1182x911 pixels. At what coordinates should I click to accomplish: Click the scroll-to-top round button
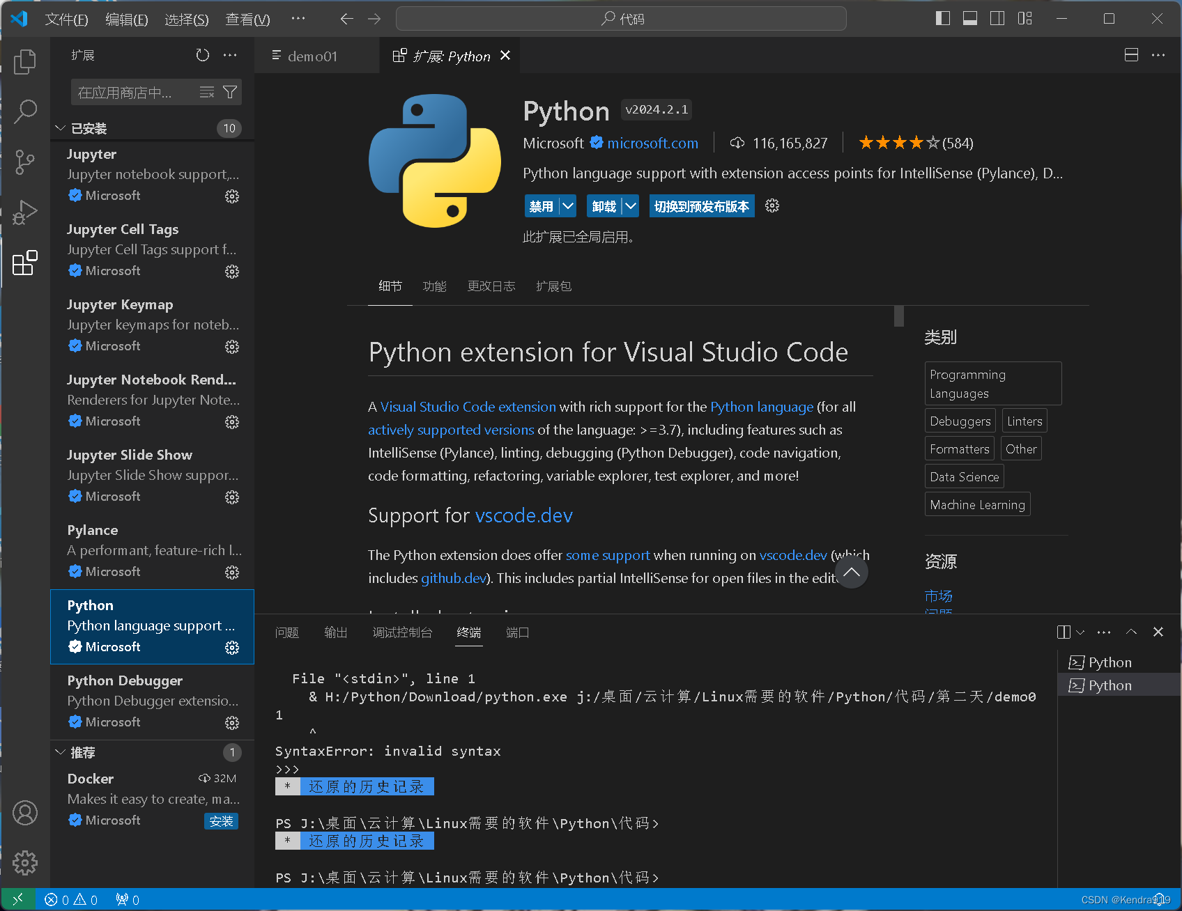[x=852, y=573]
